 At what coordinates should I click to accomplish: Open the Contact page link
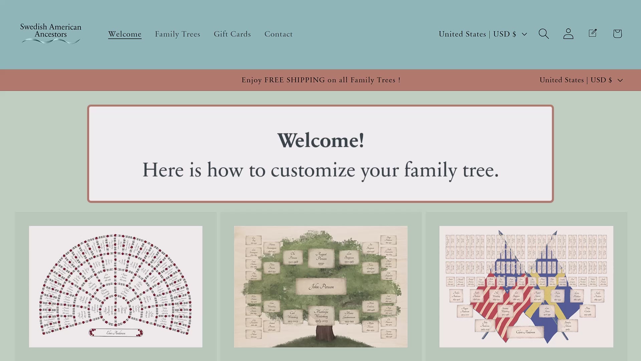pos(278,34)
